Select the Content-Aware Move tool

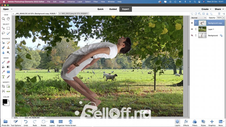point(3,91)
